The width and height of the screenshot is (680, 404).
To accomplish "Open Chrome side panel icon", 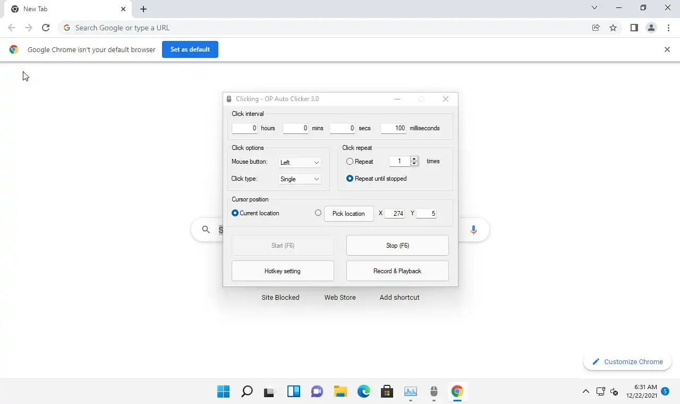I will (x=634, y=28).
